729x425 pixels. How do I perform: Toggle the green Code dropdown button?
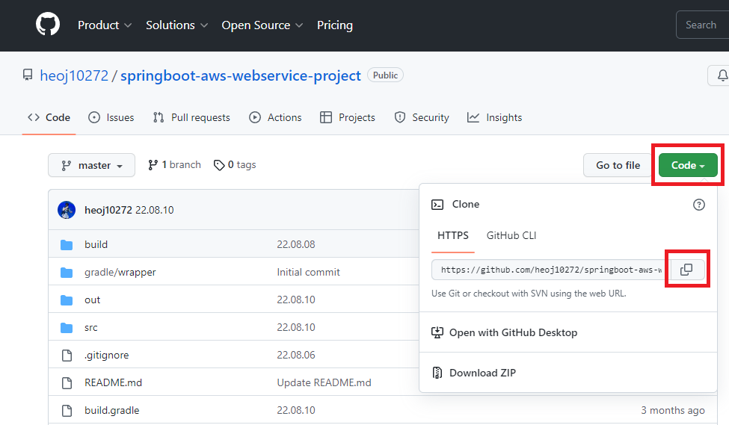[688, 165]
